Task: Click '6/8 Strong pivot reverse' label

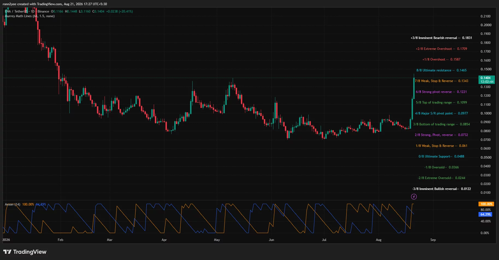Action: [441, 92]
